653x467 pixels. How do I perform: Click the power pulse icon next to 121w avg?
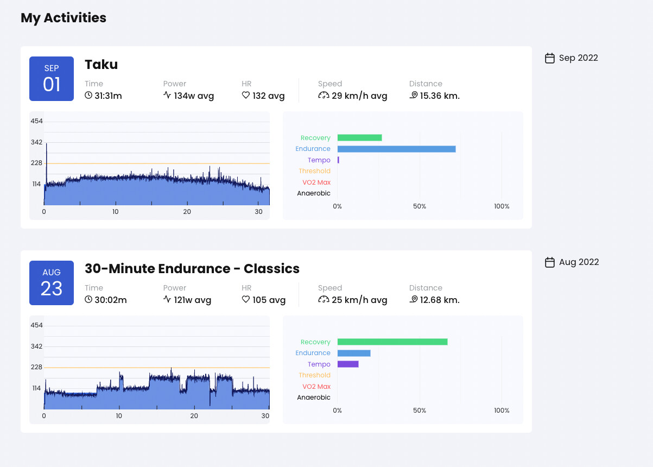(167, 300)
